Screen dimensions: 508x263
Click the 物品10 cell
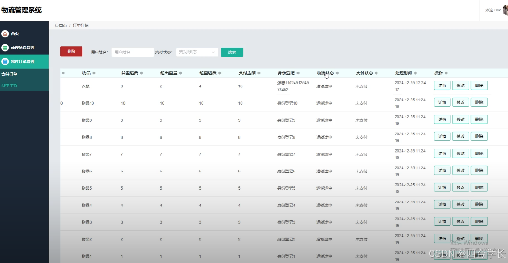click(x=87, y=103)
